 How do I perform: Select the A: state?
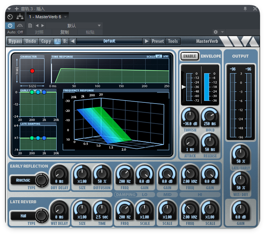tap(58, 41)
